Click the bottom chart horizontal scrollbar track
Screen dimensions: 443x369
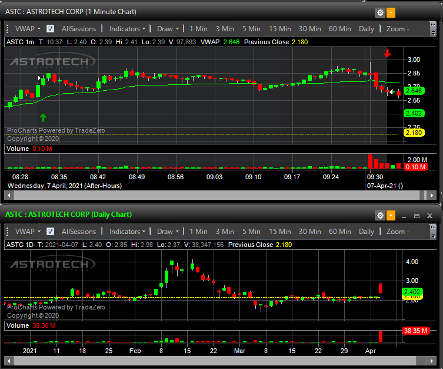(215, 361)
